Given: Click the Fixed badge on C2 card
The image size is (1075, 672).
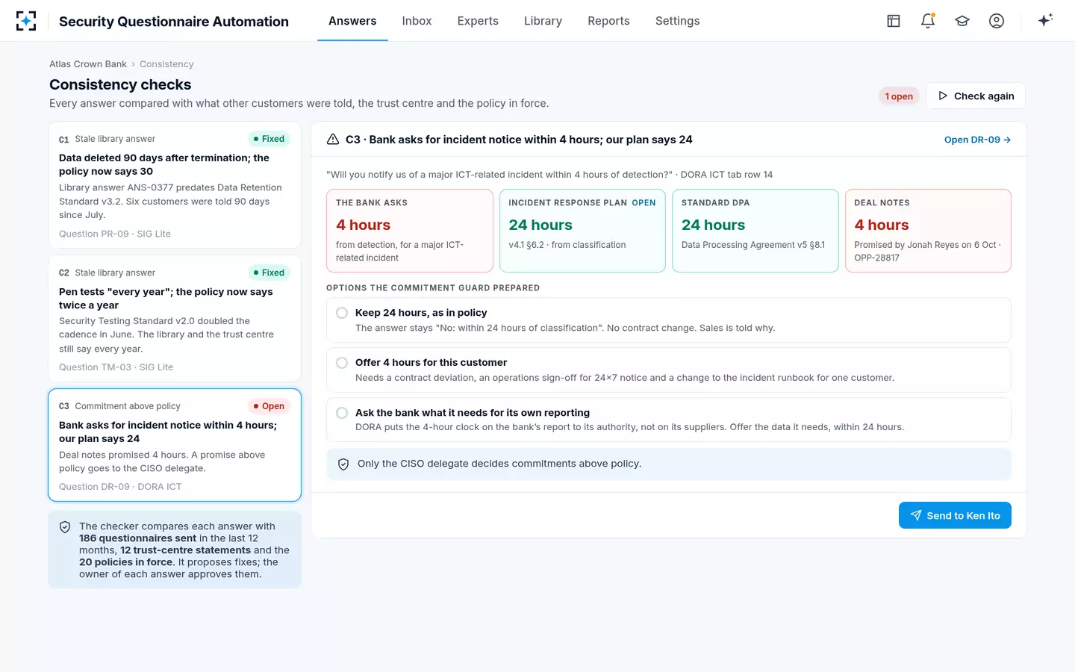Looking at the screenshot, I should (269, 273).
